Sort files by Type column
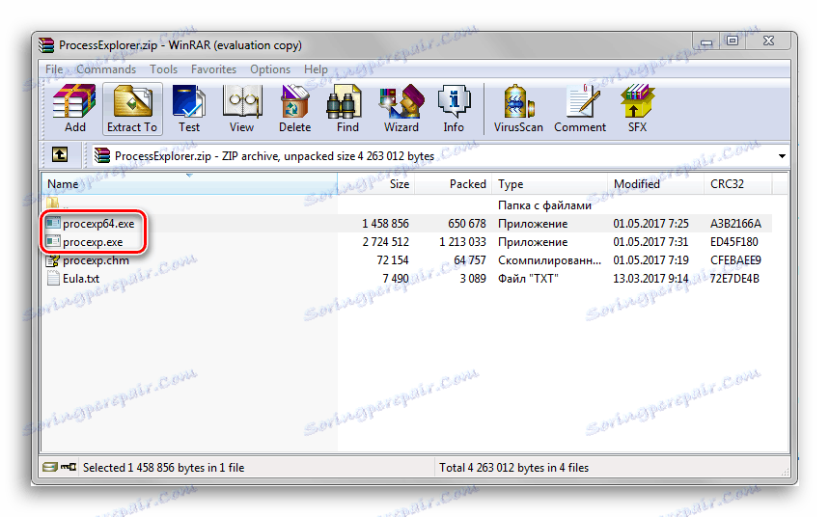This screenshot has width=830, height=517. (549, 183)
